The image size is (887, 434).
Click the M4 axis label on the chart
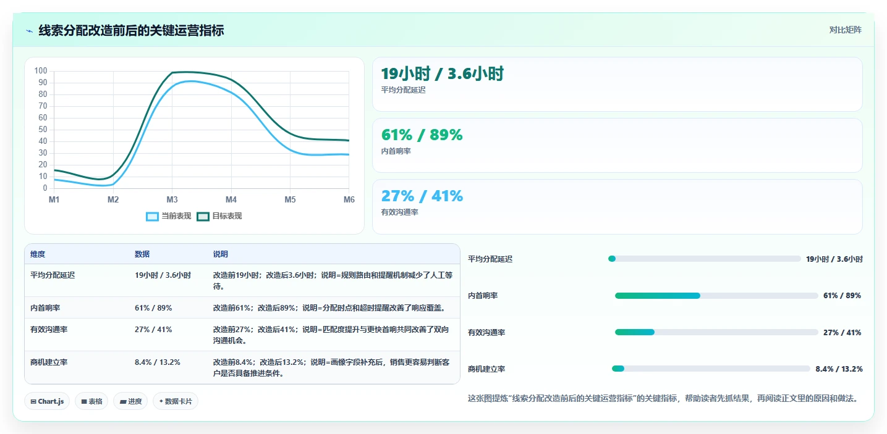pyautogui.click(x=231, y=199)
